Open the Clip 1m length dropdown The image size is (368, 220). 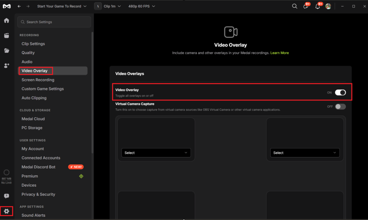pyautogui.click(x=112, y=6)
